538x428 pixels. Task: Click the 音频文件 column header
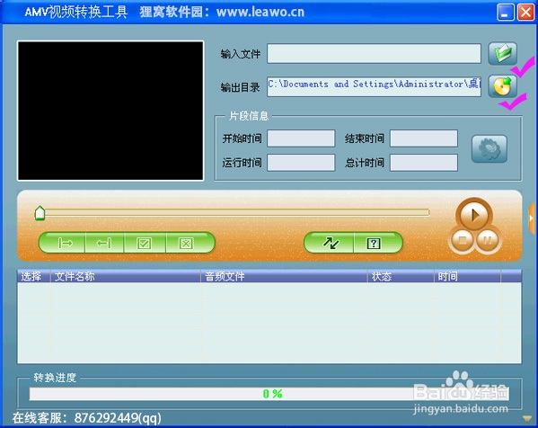coord(284,276)
